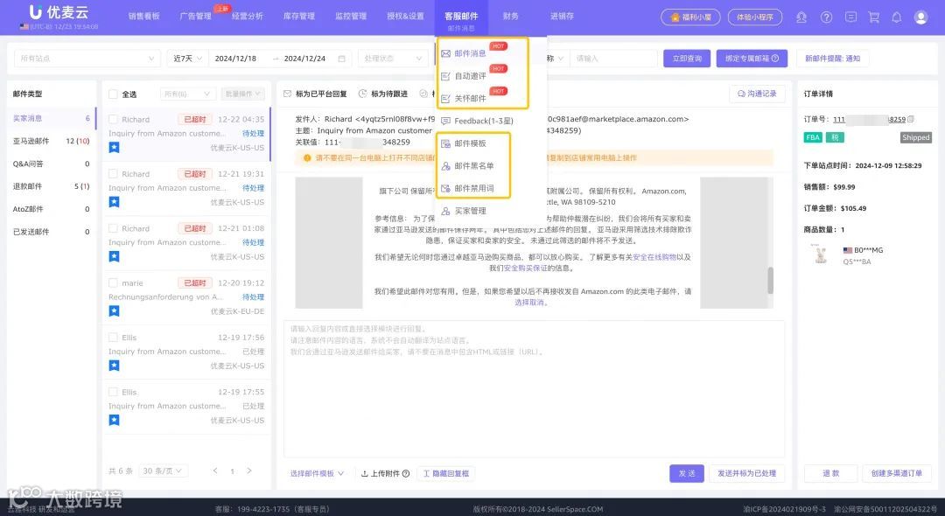Screen dimensions: 945x516
Task: Click the 退款 button
Action: point(830,473)
